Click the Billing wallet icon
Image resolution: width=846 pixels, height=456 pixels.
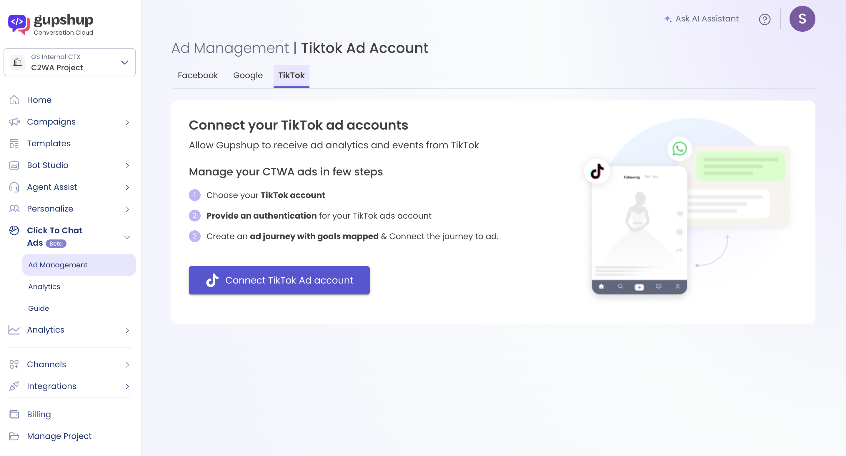[14, 414]
